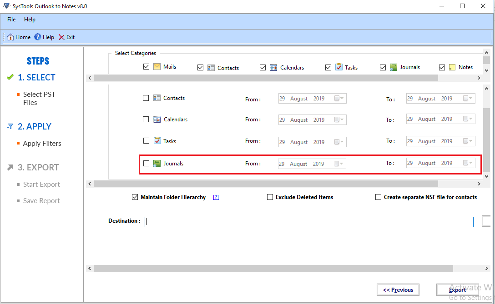
Task: Uncheck the Tasks category checkbox
Action: (x=328, y=68)
